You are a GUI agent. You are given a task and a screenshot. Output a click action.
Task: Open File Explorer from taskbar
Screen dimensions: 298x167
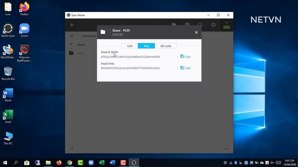48,163
